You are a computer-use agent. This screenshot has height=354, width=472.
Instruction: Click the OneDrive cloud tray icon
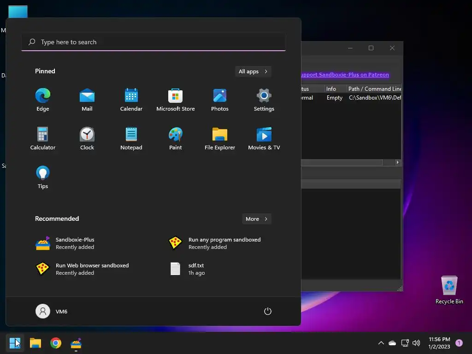[x=392, y=343]
